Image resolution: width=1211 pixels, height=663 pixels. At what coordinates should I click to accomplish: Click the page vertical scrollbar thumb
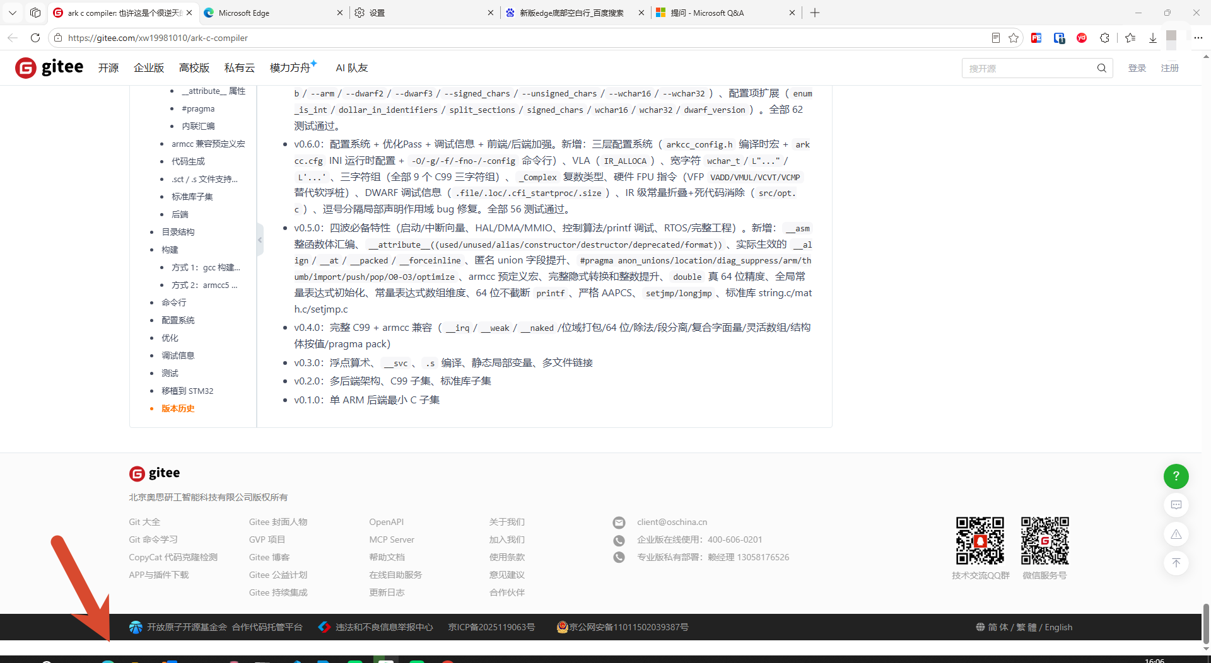coord(1206,624)
